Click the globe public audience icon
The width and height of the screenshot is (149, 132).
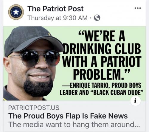click(x=97, y=18)
